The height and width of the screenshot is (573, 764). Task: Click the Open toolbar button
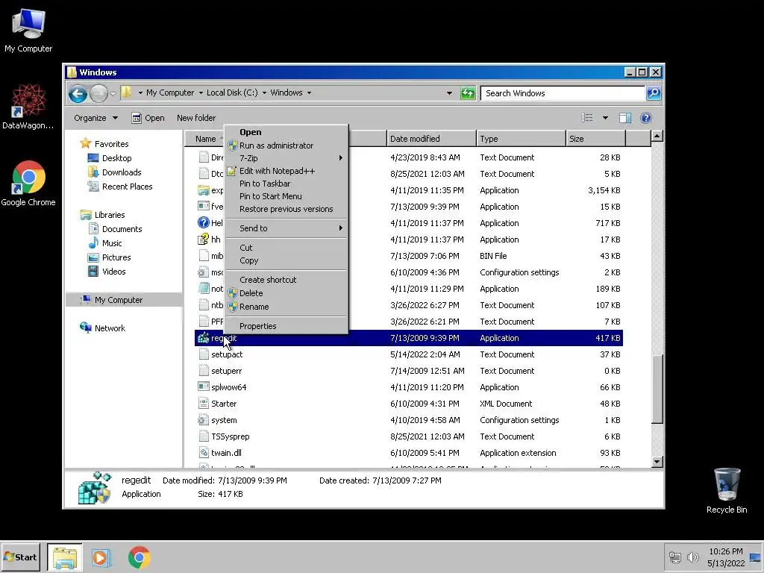click(148, 118)
